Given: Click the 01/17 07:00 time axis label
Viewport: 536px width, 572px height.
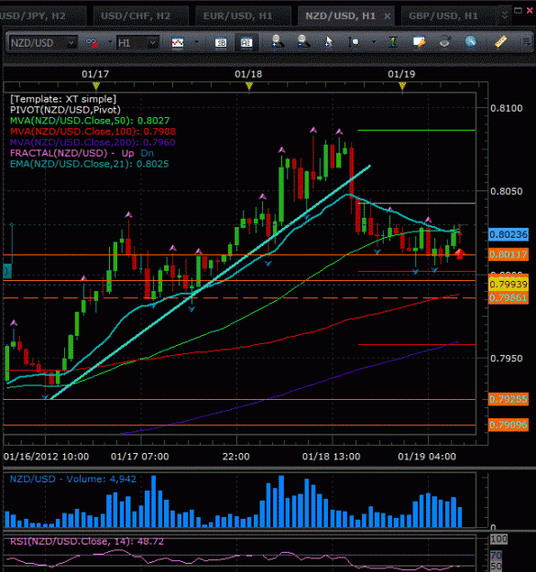Looking at the screenshot, I should (140, 457).
